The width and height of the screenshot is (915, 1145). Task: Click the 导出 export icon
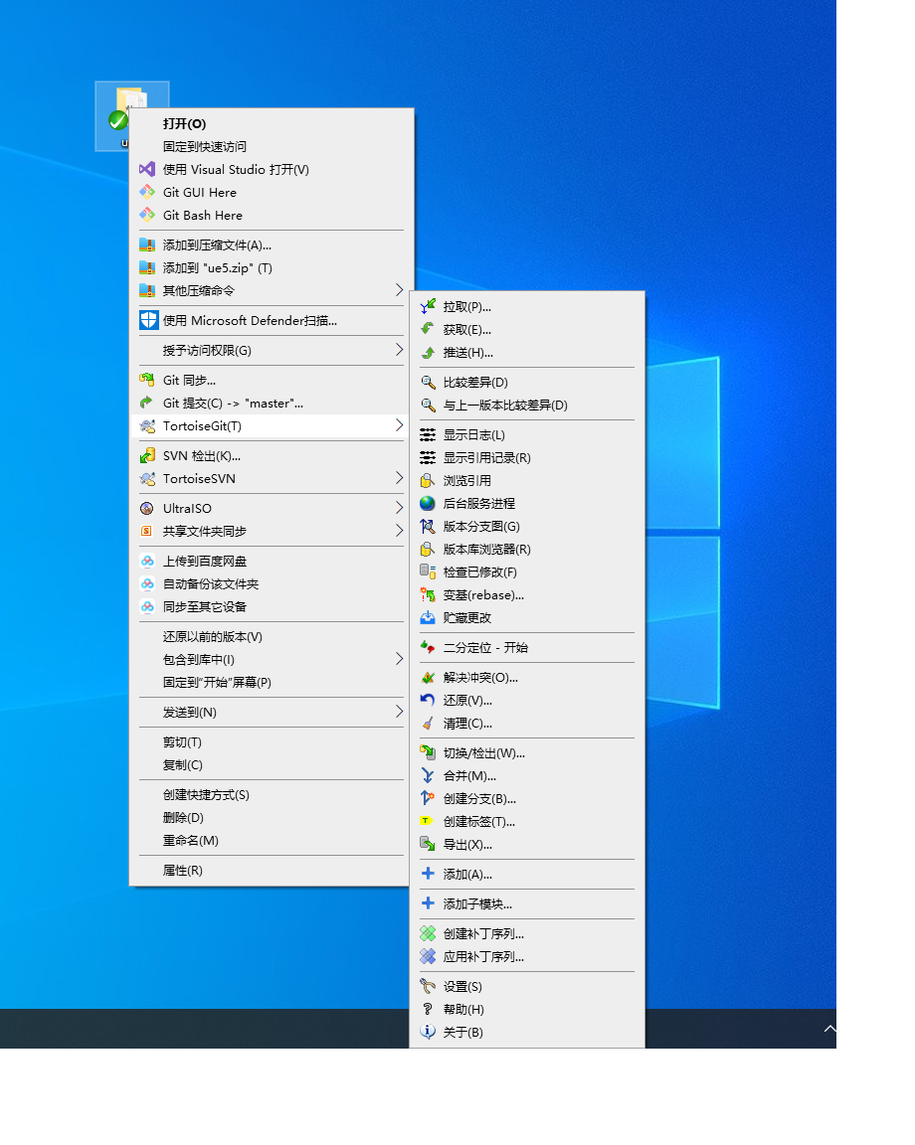(x=428, y=845)
